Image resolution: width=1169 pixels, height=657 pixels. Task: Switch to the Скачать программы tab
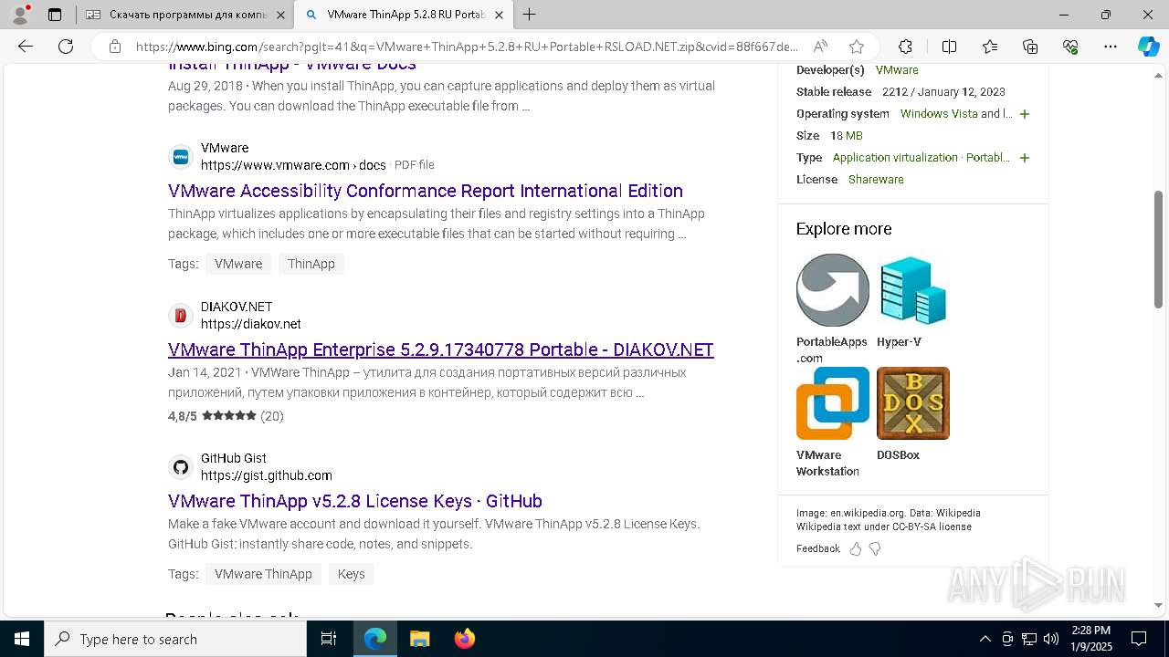click(x=184, y=15)
